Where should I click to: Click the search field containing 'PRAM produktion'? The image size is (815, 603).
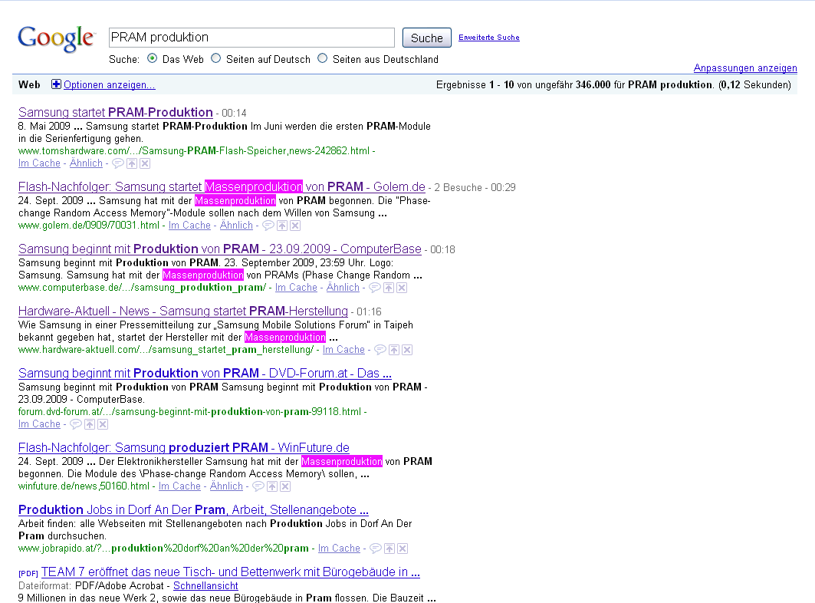251,38
